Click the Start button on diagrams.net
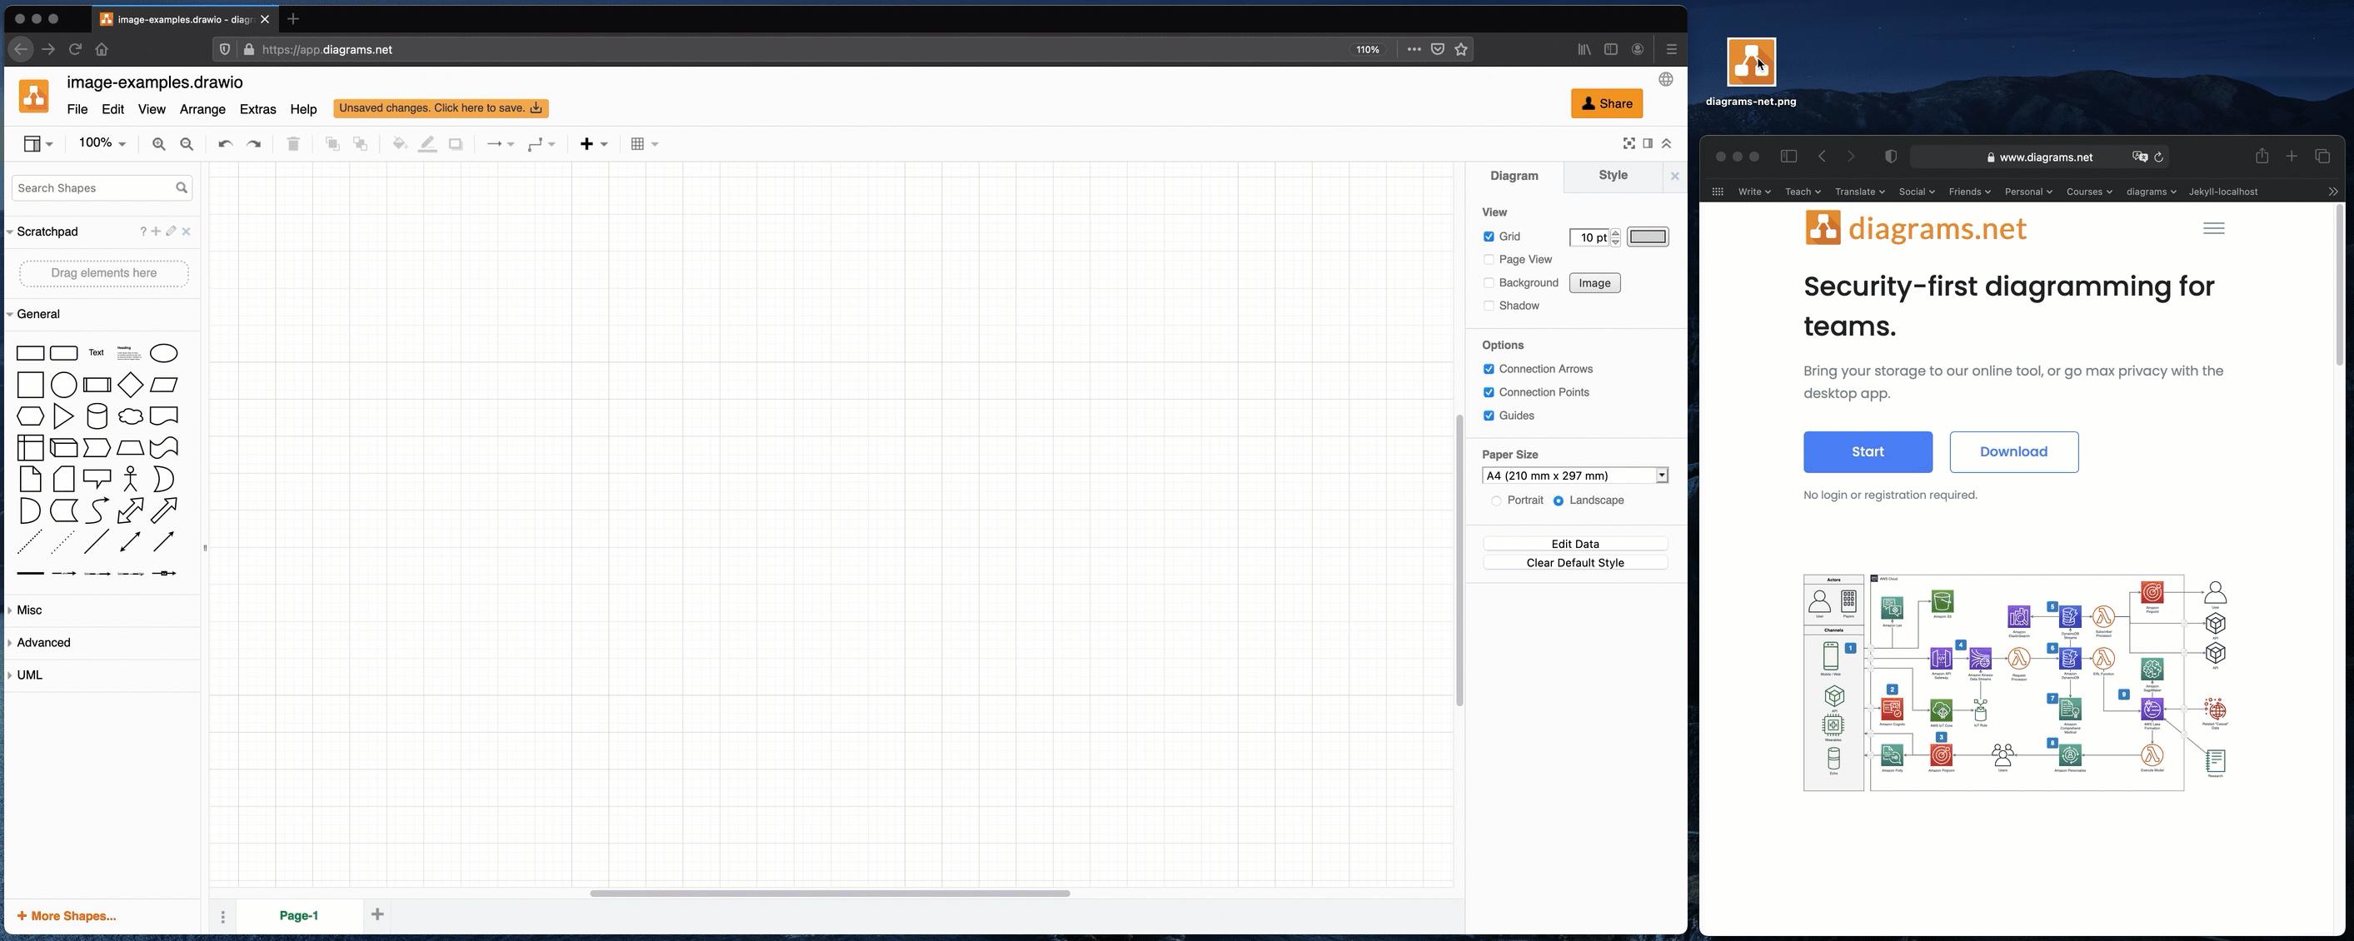This screenshot has width=2354, height=941. coord(1868,451)
